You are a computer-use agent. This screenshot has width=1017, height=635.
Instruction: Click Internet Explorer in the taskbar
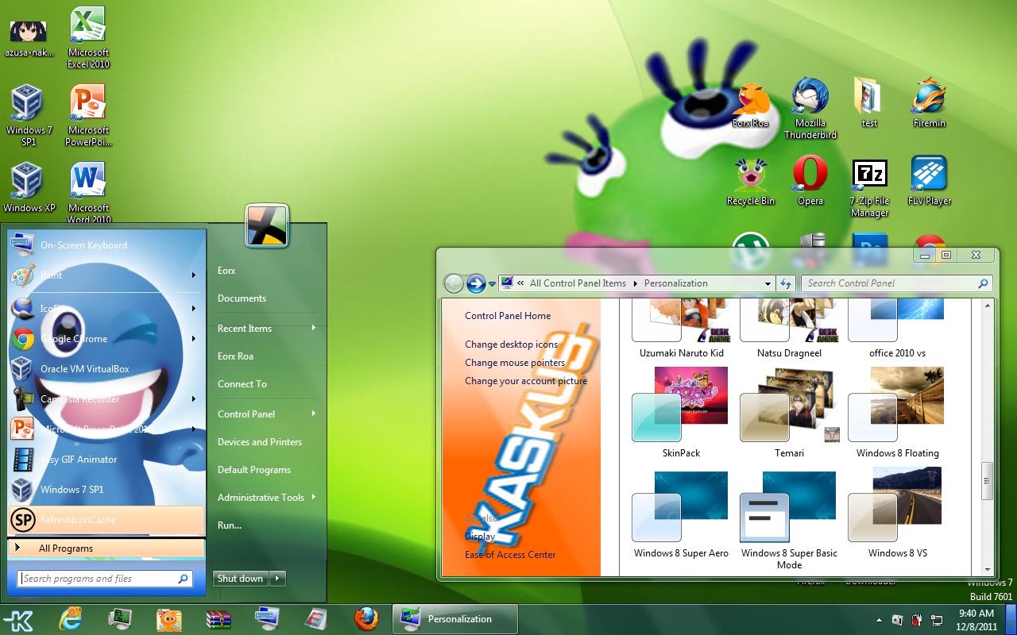tap(71, 619)
